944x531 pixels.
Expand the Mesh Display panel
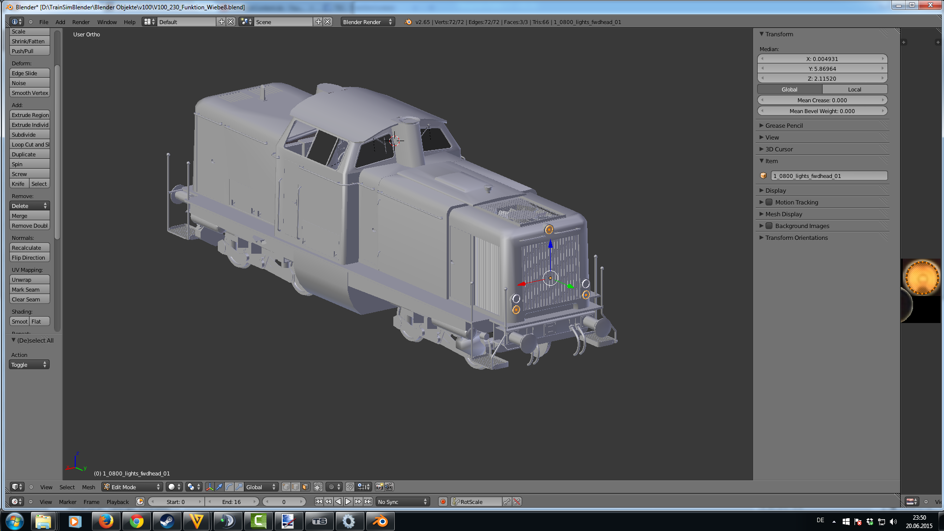[783, 214]
